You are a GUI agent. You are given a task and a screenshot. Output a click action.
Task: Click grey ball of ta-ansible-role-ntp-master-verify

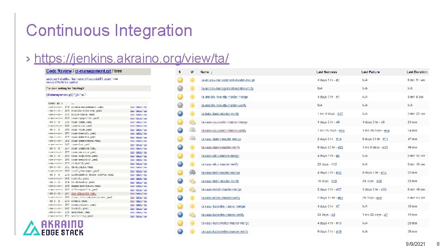180,105
